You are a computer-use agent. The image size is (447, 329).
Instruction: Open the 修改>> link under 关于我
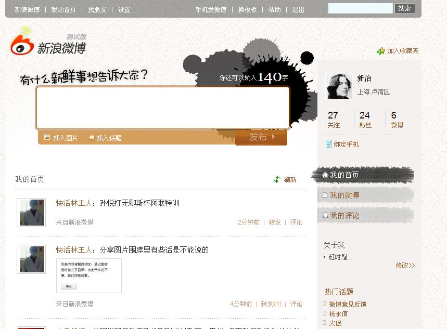(405, 265)
